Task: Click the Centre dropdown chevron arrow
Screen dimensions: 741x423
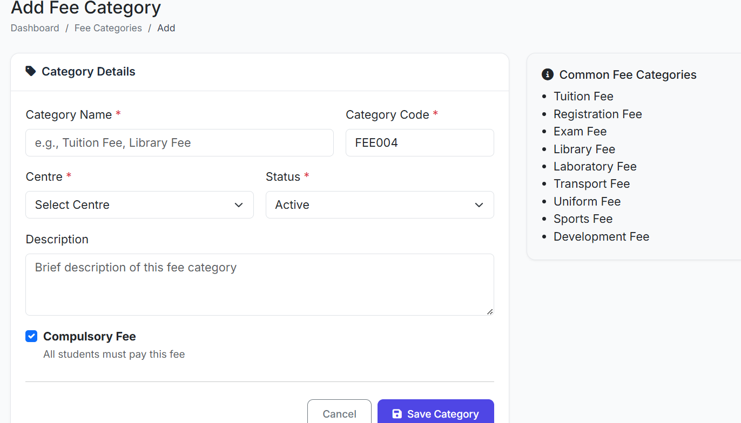Action: coord(239,205)
